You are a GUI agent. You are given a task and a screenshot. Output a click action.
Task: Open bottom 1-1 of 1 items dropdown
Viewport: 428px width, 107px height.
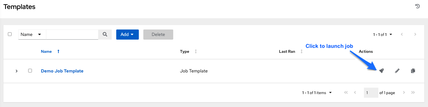pyautogui.click(x=317, y=93)
